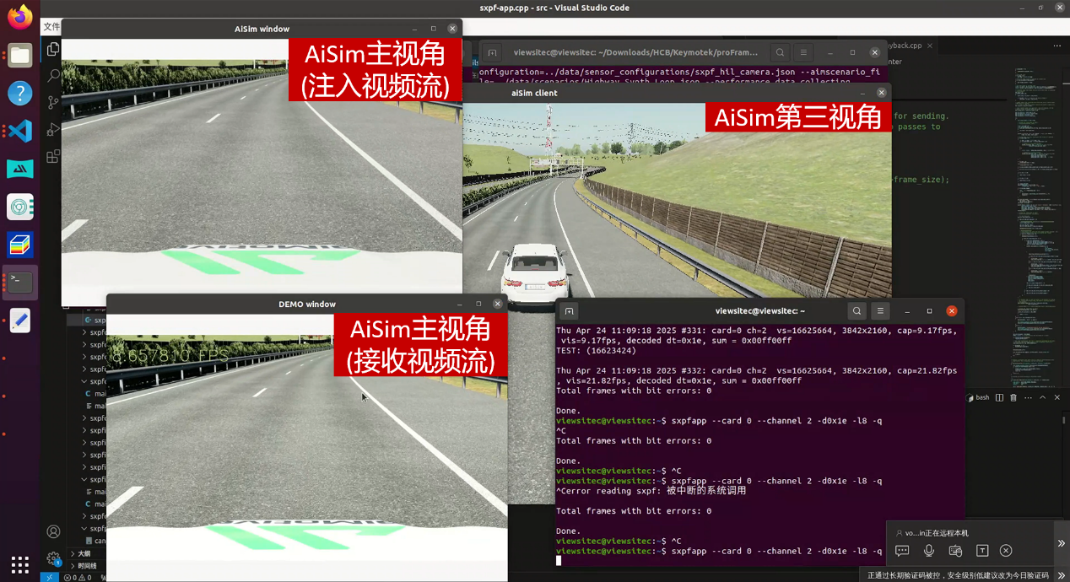The width and height of the screenshot is (1070, 582).
Task: Open the Run and Debug view
Action: (x=53, y=129)
